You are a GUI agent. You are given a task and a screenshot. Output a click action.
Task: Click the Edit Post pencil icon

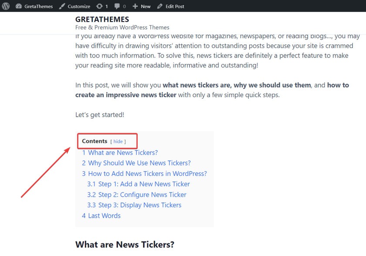pos(159,6)
